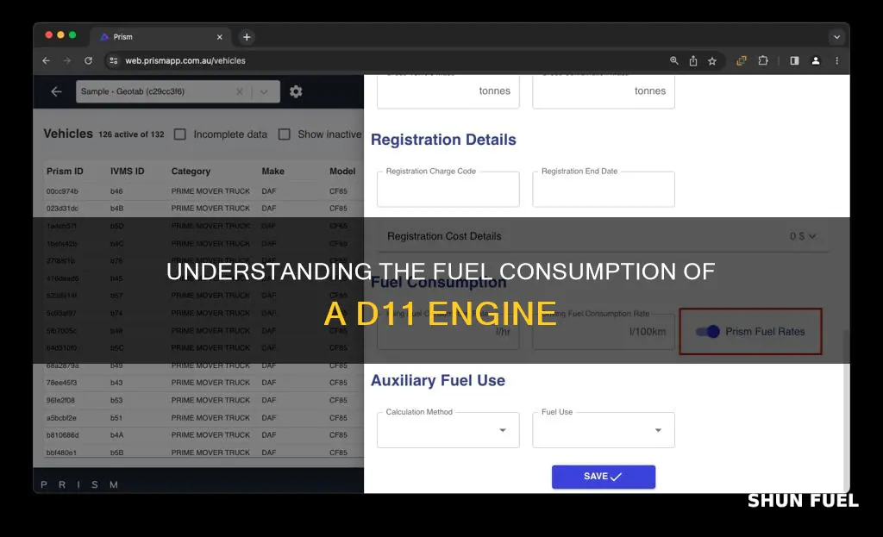Viewport: 883px width, 537px height.
Task: Open the Extensions puzzle icon
Action: pos(763,61)
